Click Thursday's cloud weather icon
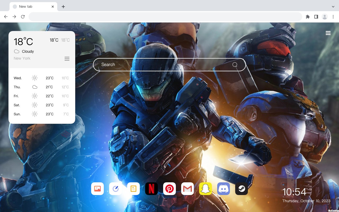The width and height of the screenshot is (339, 212). 35,87
